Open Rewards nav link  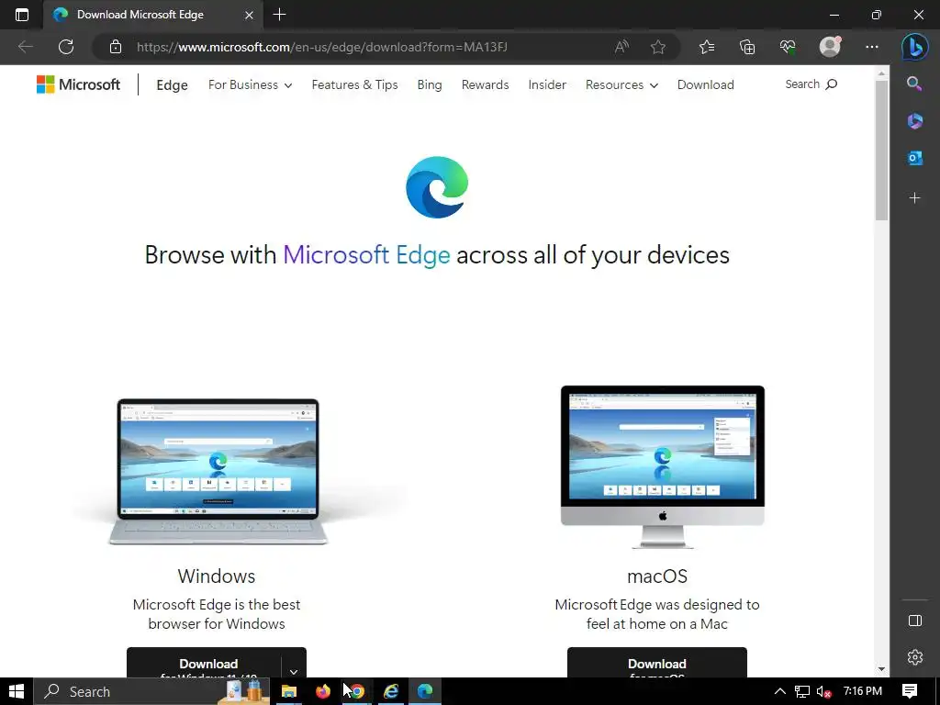485,85
